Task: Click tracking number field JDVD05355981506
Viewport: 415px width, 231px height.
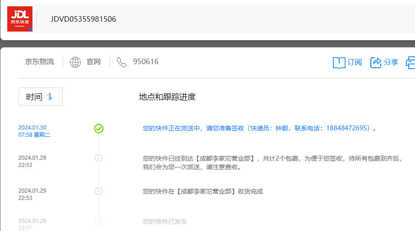Action: (83, 19)
